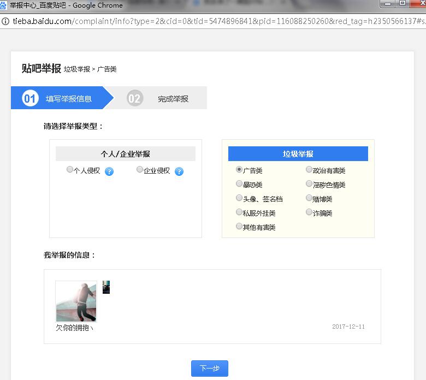
Task: Click the Baidu Tieba favicon in title bar
Action: click(3, 5)
